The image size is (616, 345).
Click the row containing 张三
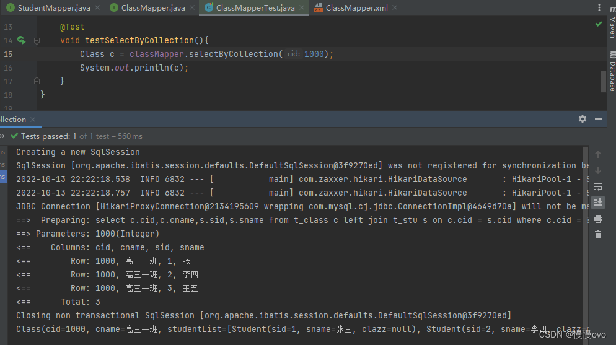107,261
